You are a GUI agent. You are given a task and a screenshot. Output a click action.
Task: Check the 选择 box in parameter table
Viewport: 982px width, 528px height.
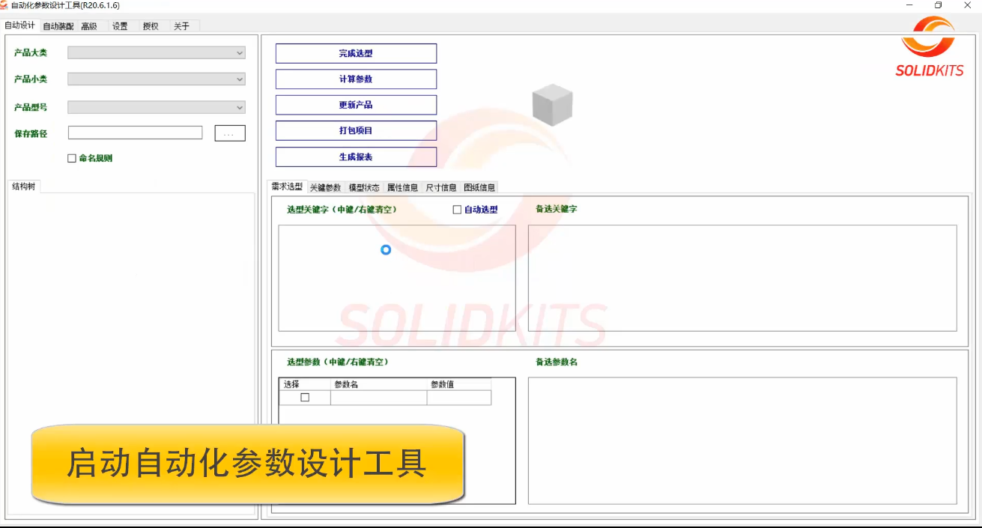[x=305, y=398]
